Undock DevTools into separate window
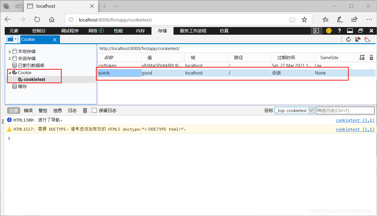This screenshot has height=216, width=377. (x=361, y=31)
